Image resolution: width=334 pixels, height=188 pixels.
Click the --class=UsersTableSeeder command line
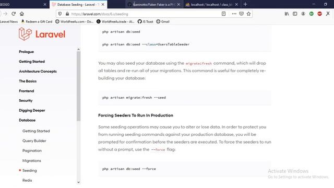(146, 44)
